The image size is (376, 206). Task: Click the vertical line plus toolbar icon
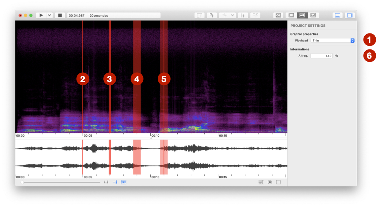pos(243,15)
